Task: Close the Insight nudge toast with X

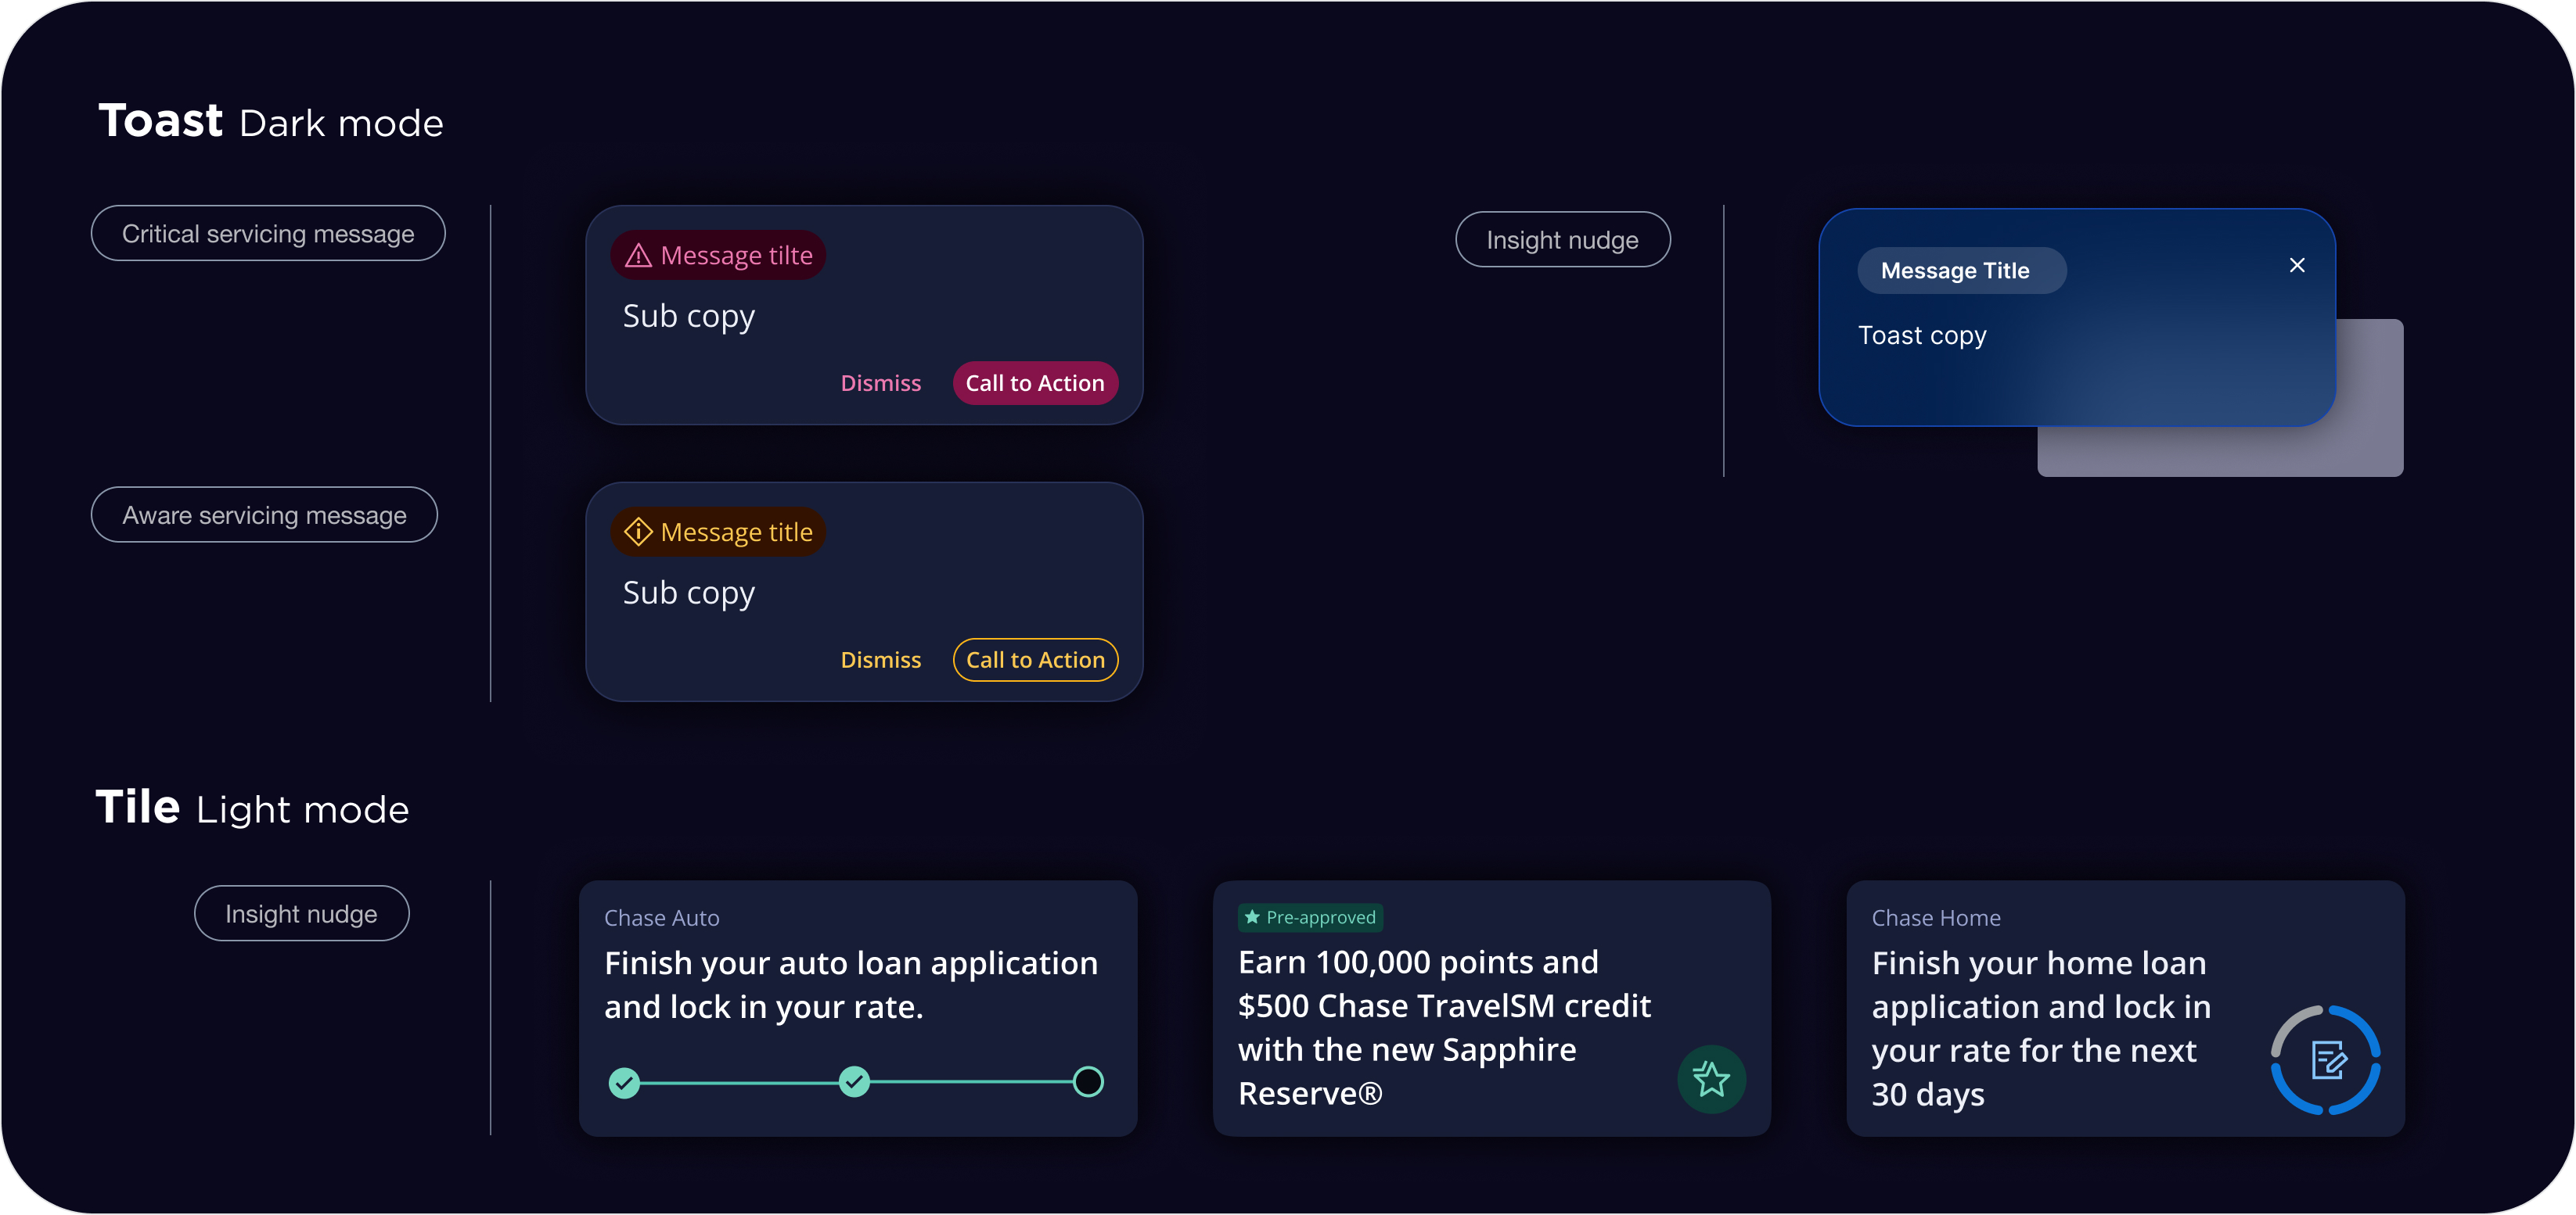Action: click(x=2297, y=266)
